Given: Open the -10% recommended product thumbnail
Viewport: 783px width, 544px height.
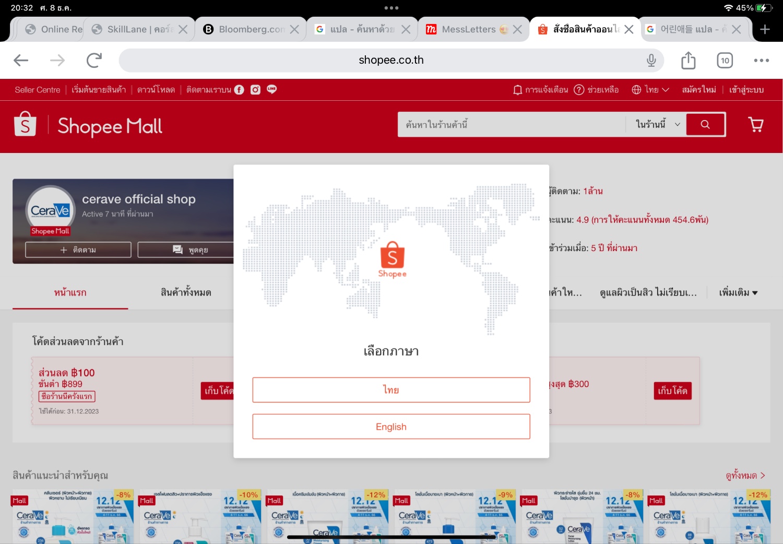Looking at the screenshot, I should 200,516.
